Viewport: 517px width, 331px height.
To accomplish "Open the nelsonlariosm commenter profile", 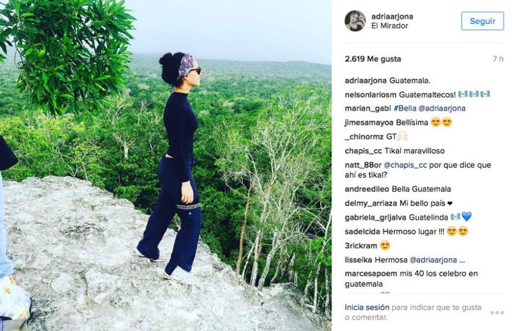I will (370, 94).
